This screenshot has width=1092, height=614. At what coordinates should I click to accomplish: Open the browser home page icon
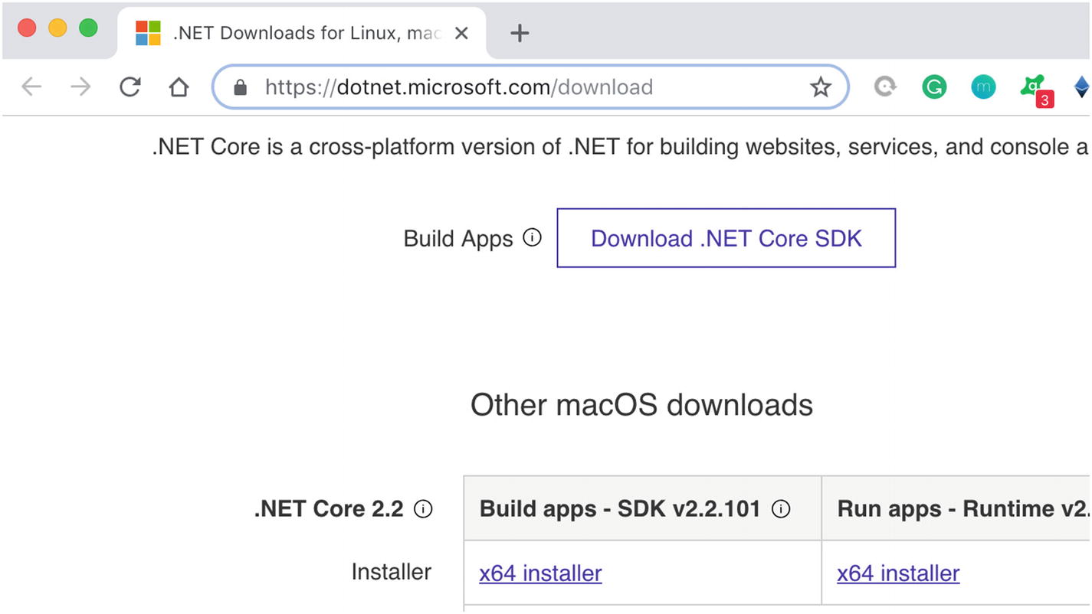(x=179, y=87)
